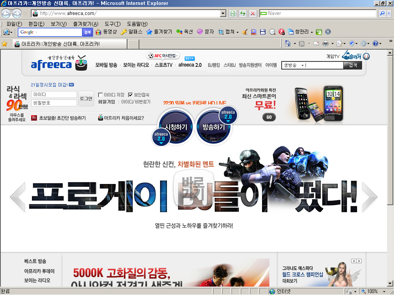The width and height of the screenshot is (394, 295).
Task: Click the broom cleanup icon in toolbar
Action: (245, 32)
